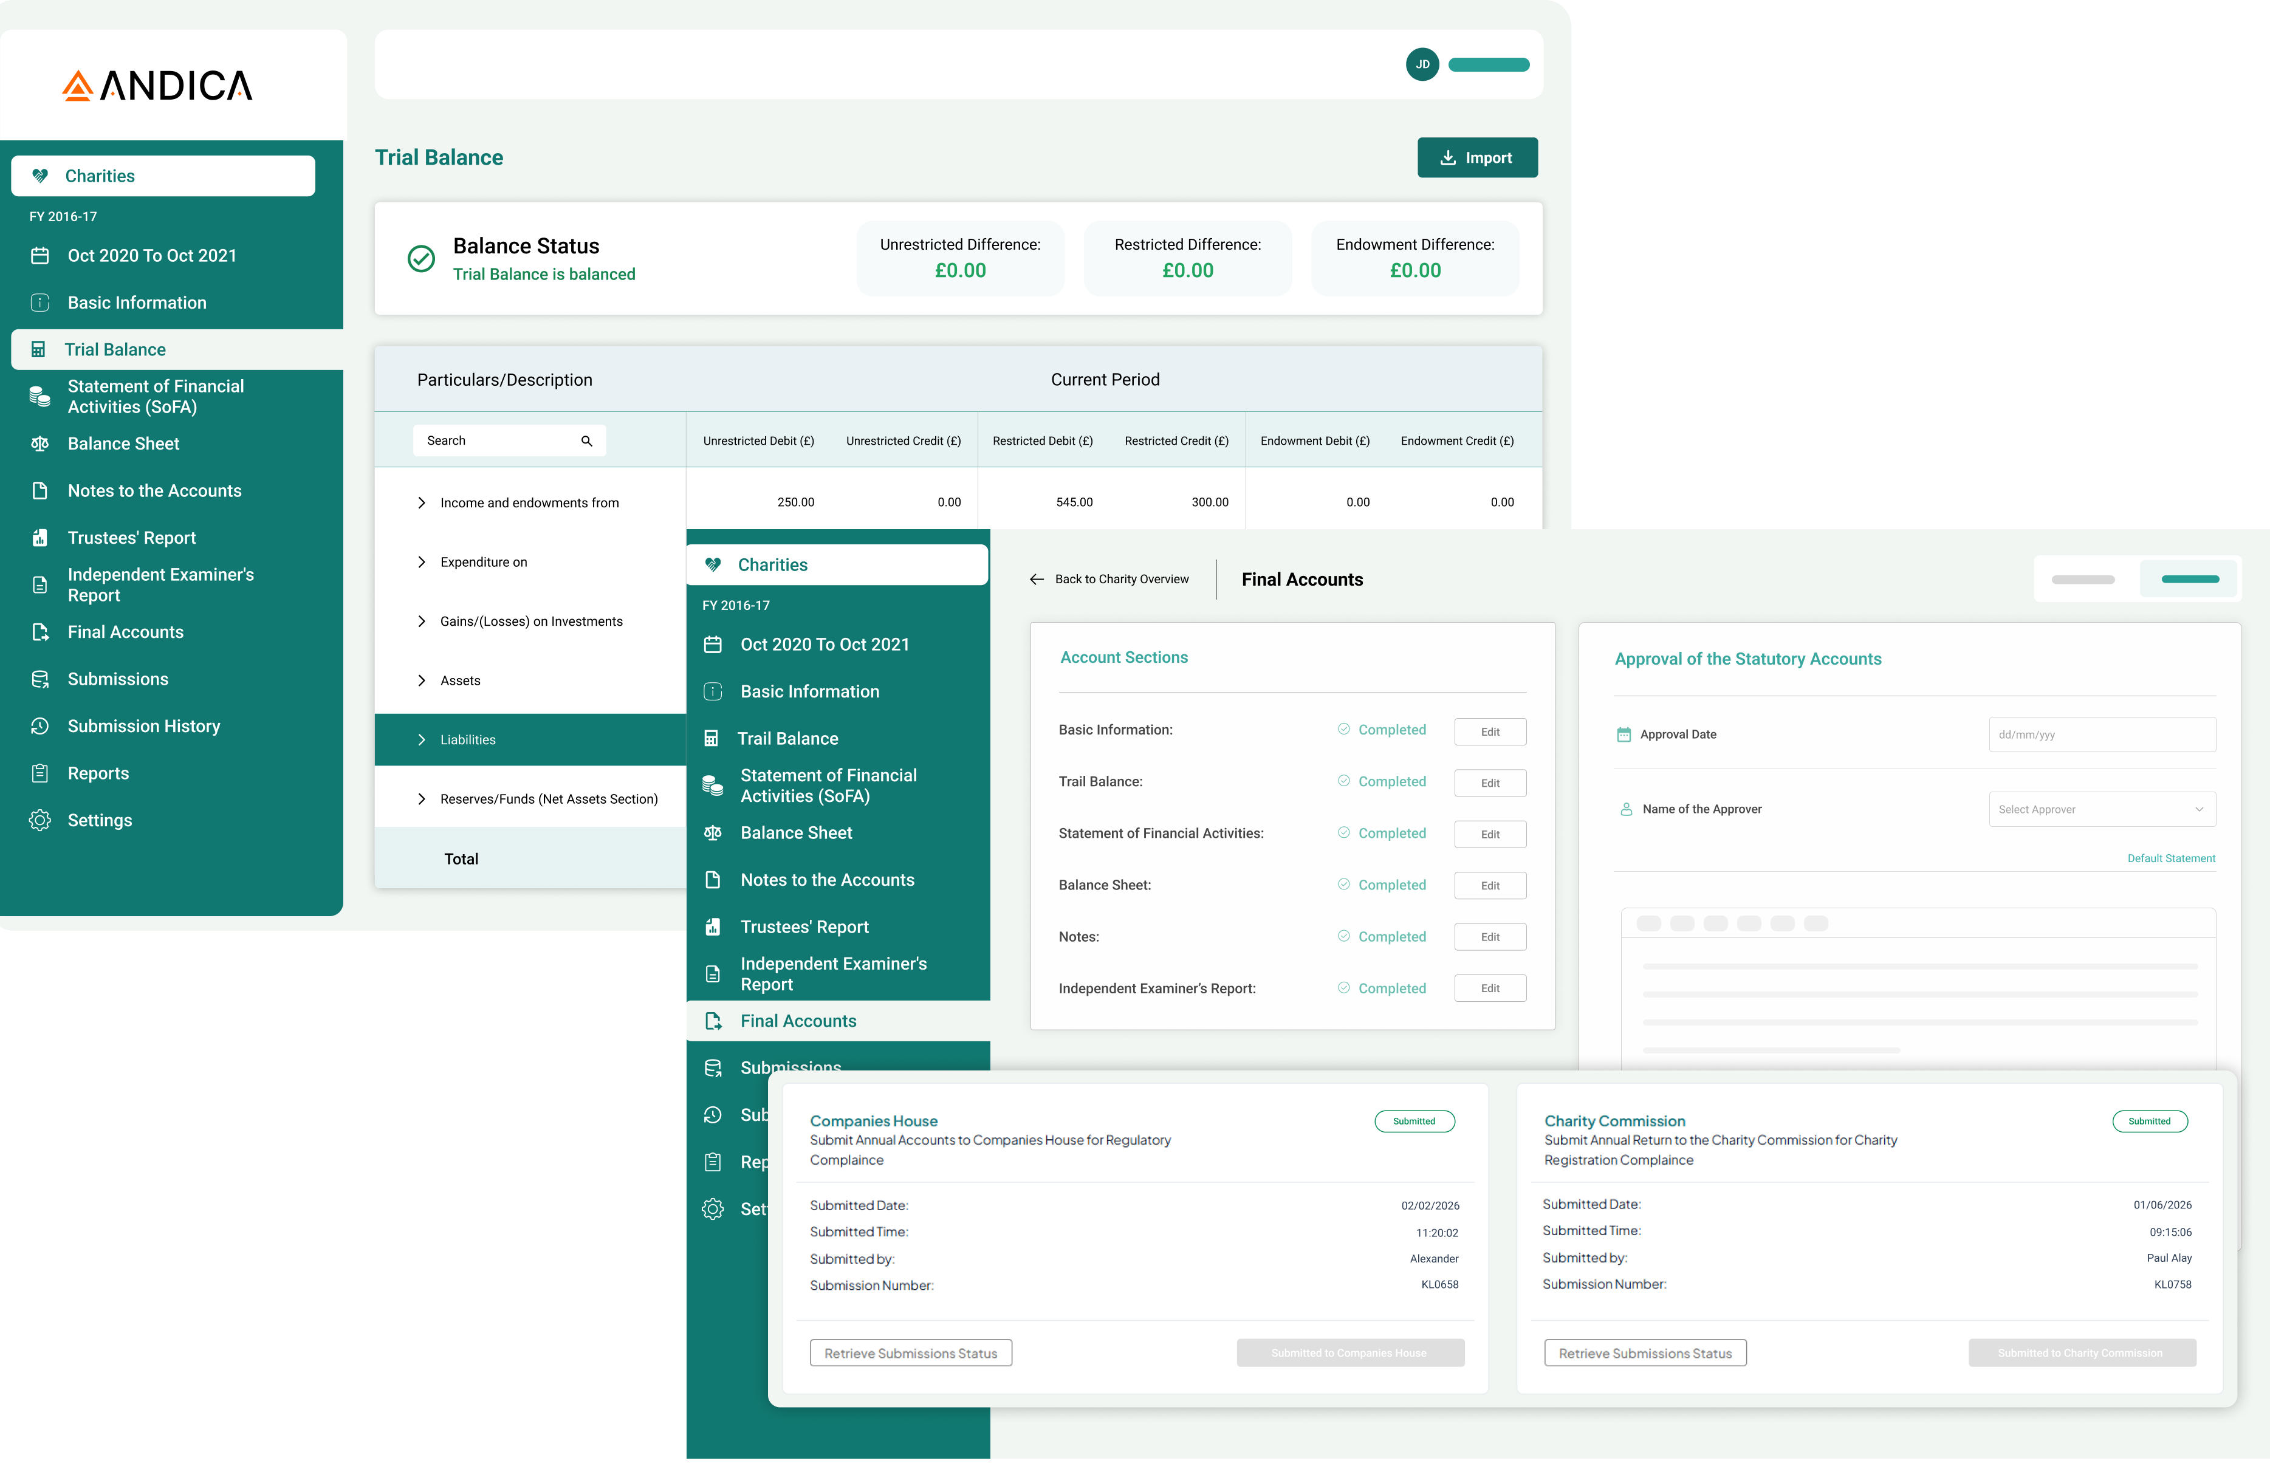Click the coins icon for Statement of Financial Activities in left sidebar
Screen dimensions: 2270x1469
[x=40, y=398]
